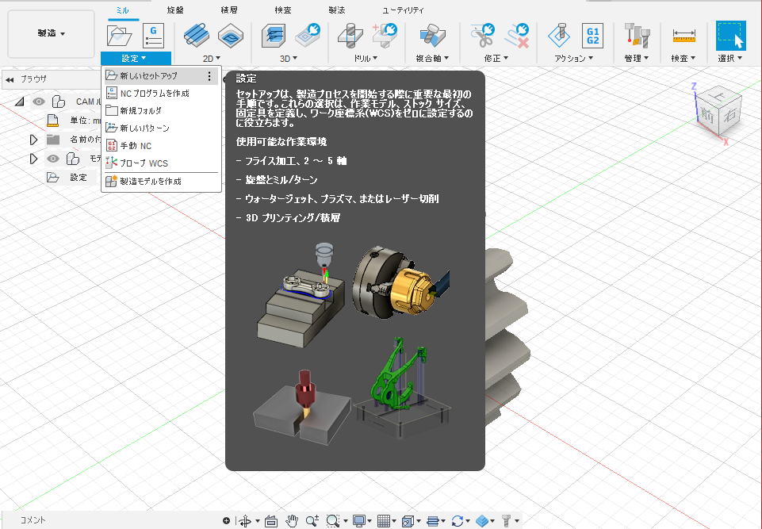
Task: Toggle visibility eye of CAM root component
Action: 39,102
